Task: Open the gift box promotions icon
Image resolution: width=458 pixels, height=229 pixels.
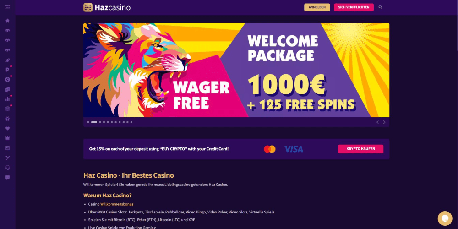Action: coord(8,119)
